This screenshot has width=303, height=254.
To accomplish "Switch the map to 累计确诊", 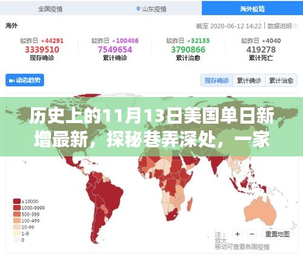I will point(249,81).
